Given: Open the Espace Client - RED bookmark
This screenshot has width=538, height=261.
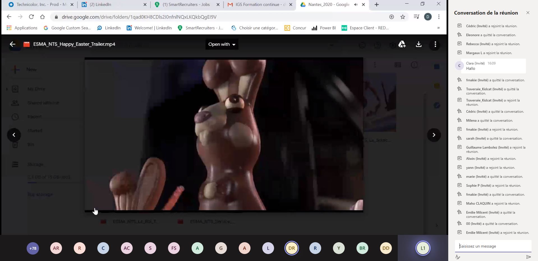Looking at the screenshot, I should pos(365,28).
